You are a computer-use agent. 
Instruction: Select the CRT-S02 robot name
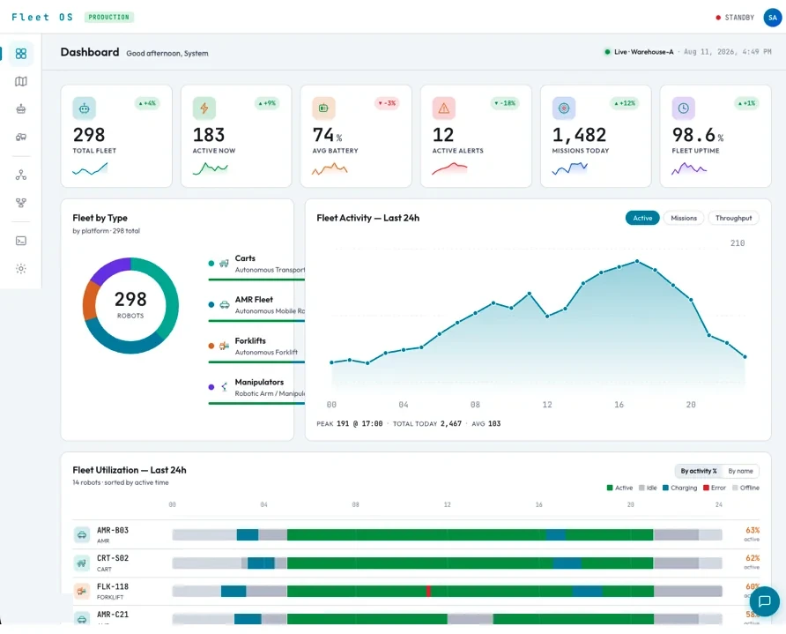pos(113,558)
